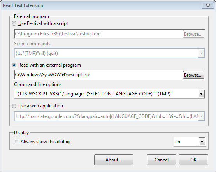Click the translate.google.com URL field
The image size is (216, 172).
click(106, 116)
